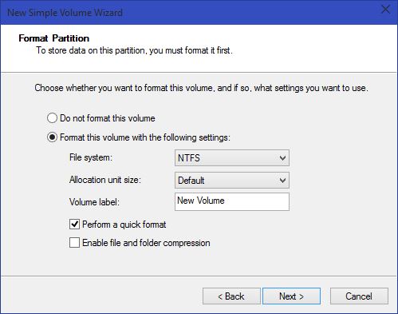Click the Volume label text field
Screen dimensions: 398x314
click(x=232, y=201)
